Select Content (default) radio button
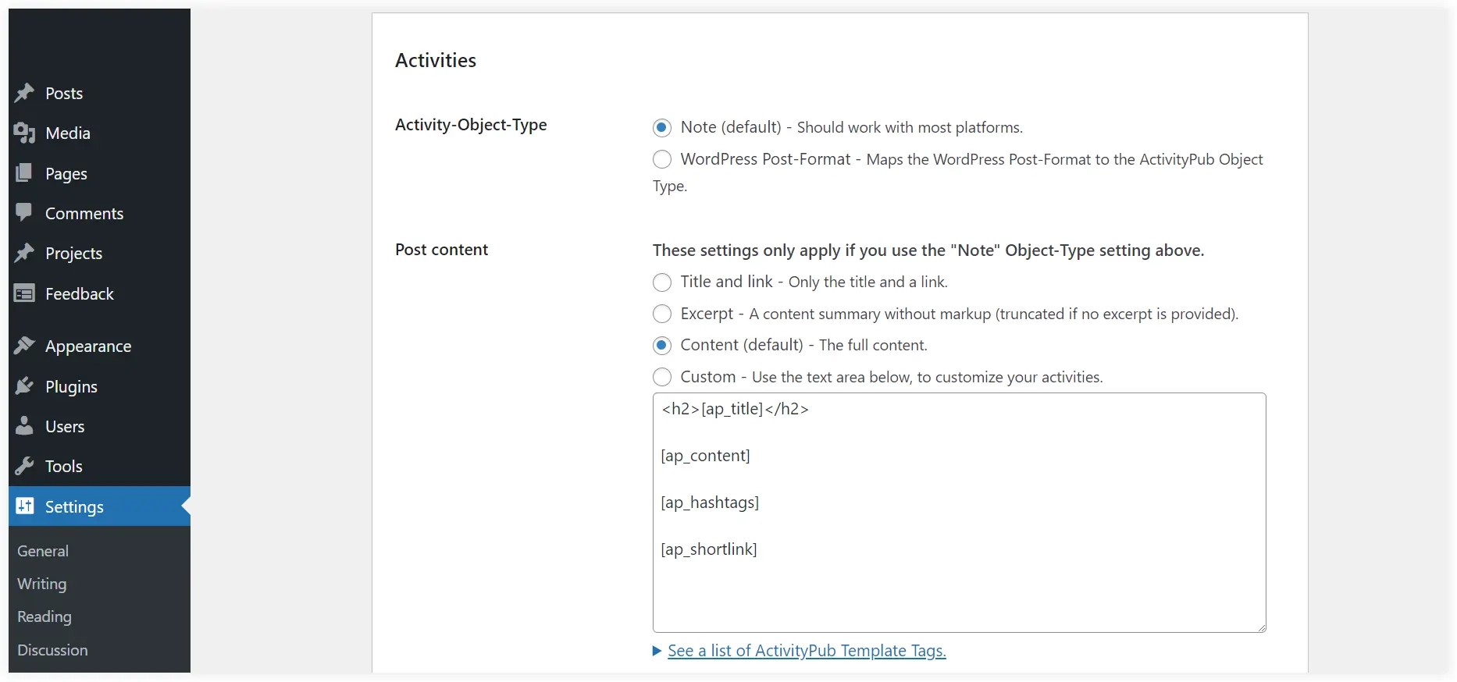The height and width of the screenshot is (682, 1457). coord(662,345)
